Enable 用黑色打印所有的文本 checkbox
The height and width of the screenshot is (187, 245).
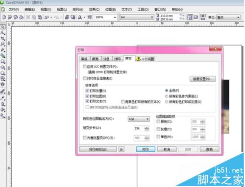(122, 102)
